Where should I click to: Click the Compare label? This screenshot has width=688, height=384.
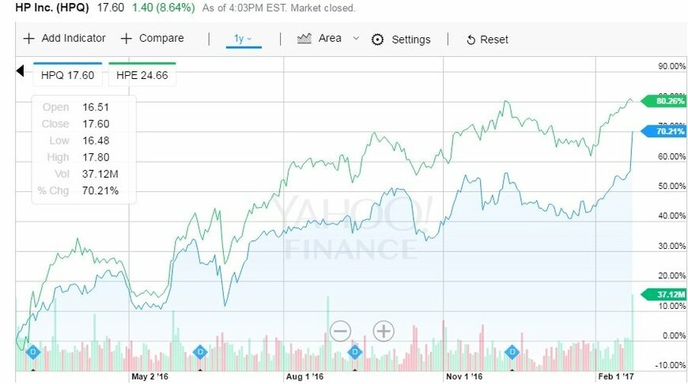point(161,39)
